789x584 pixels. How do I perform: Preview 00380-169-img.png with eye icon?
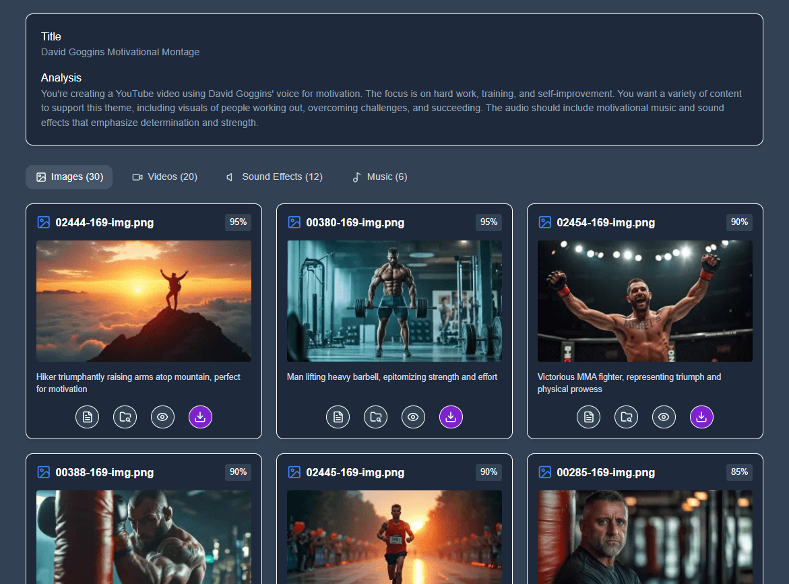[413, 417]
